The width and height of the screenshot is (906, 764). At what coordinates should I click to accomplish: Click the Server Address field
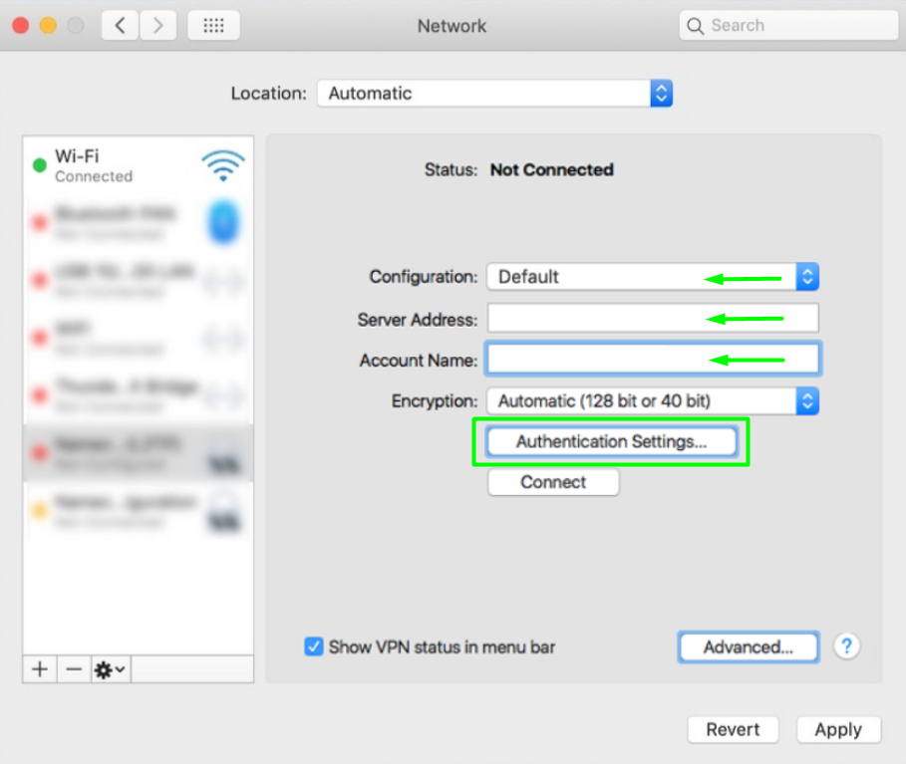click(x=653, y=318)
